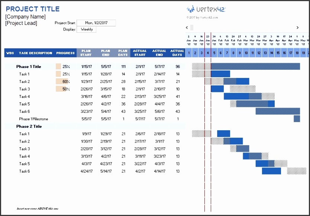Click the Phase 1 Milestone Gantt bar
The width and height of the screenshot is (310, 216).
(x=297, y=119)
